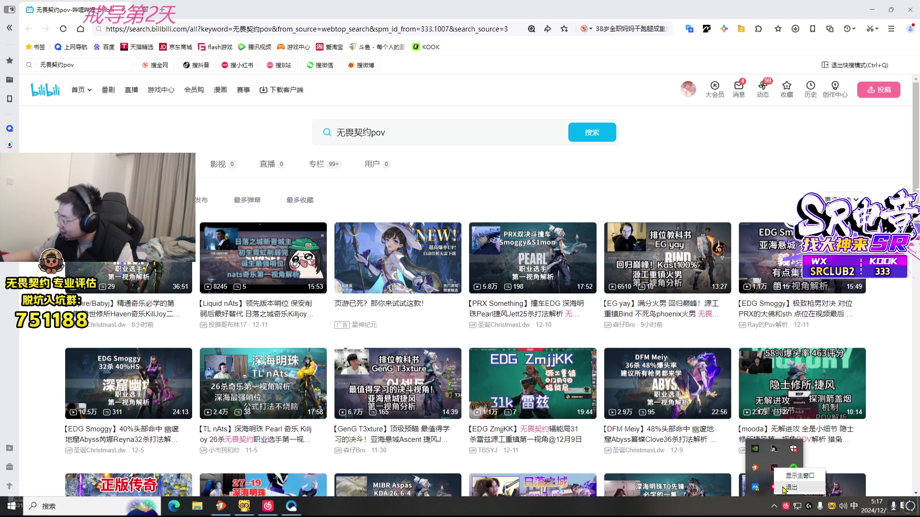Click the bilibili logo
Screen dimensions: 920x517
click(46, 90)
